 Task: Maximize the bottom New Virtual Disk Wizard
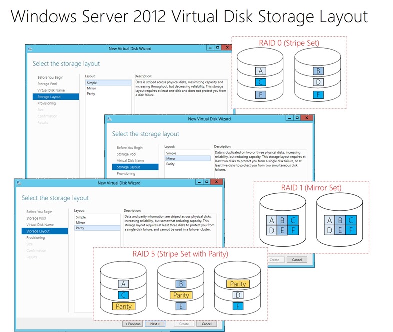[x=207, y=182]
